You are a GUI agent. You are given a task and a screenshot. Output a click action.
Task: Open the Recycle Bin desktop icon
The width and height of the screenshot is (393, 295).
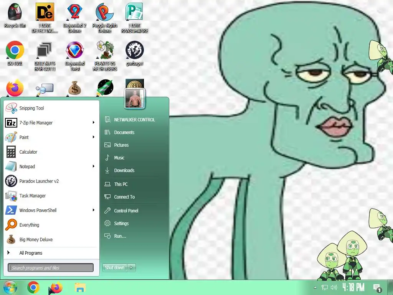pos(15,15)
